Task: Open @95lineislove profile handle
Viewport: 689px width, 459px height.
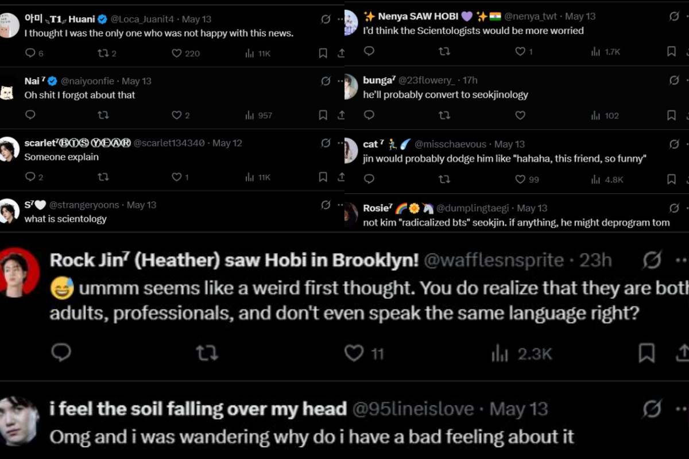Action: [x=413, y=409]
